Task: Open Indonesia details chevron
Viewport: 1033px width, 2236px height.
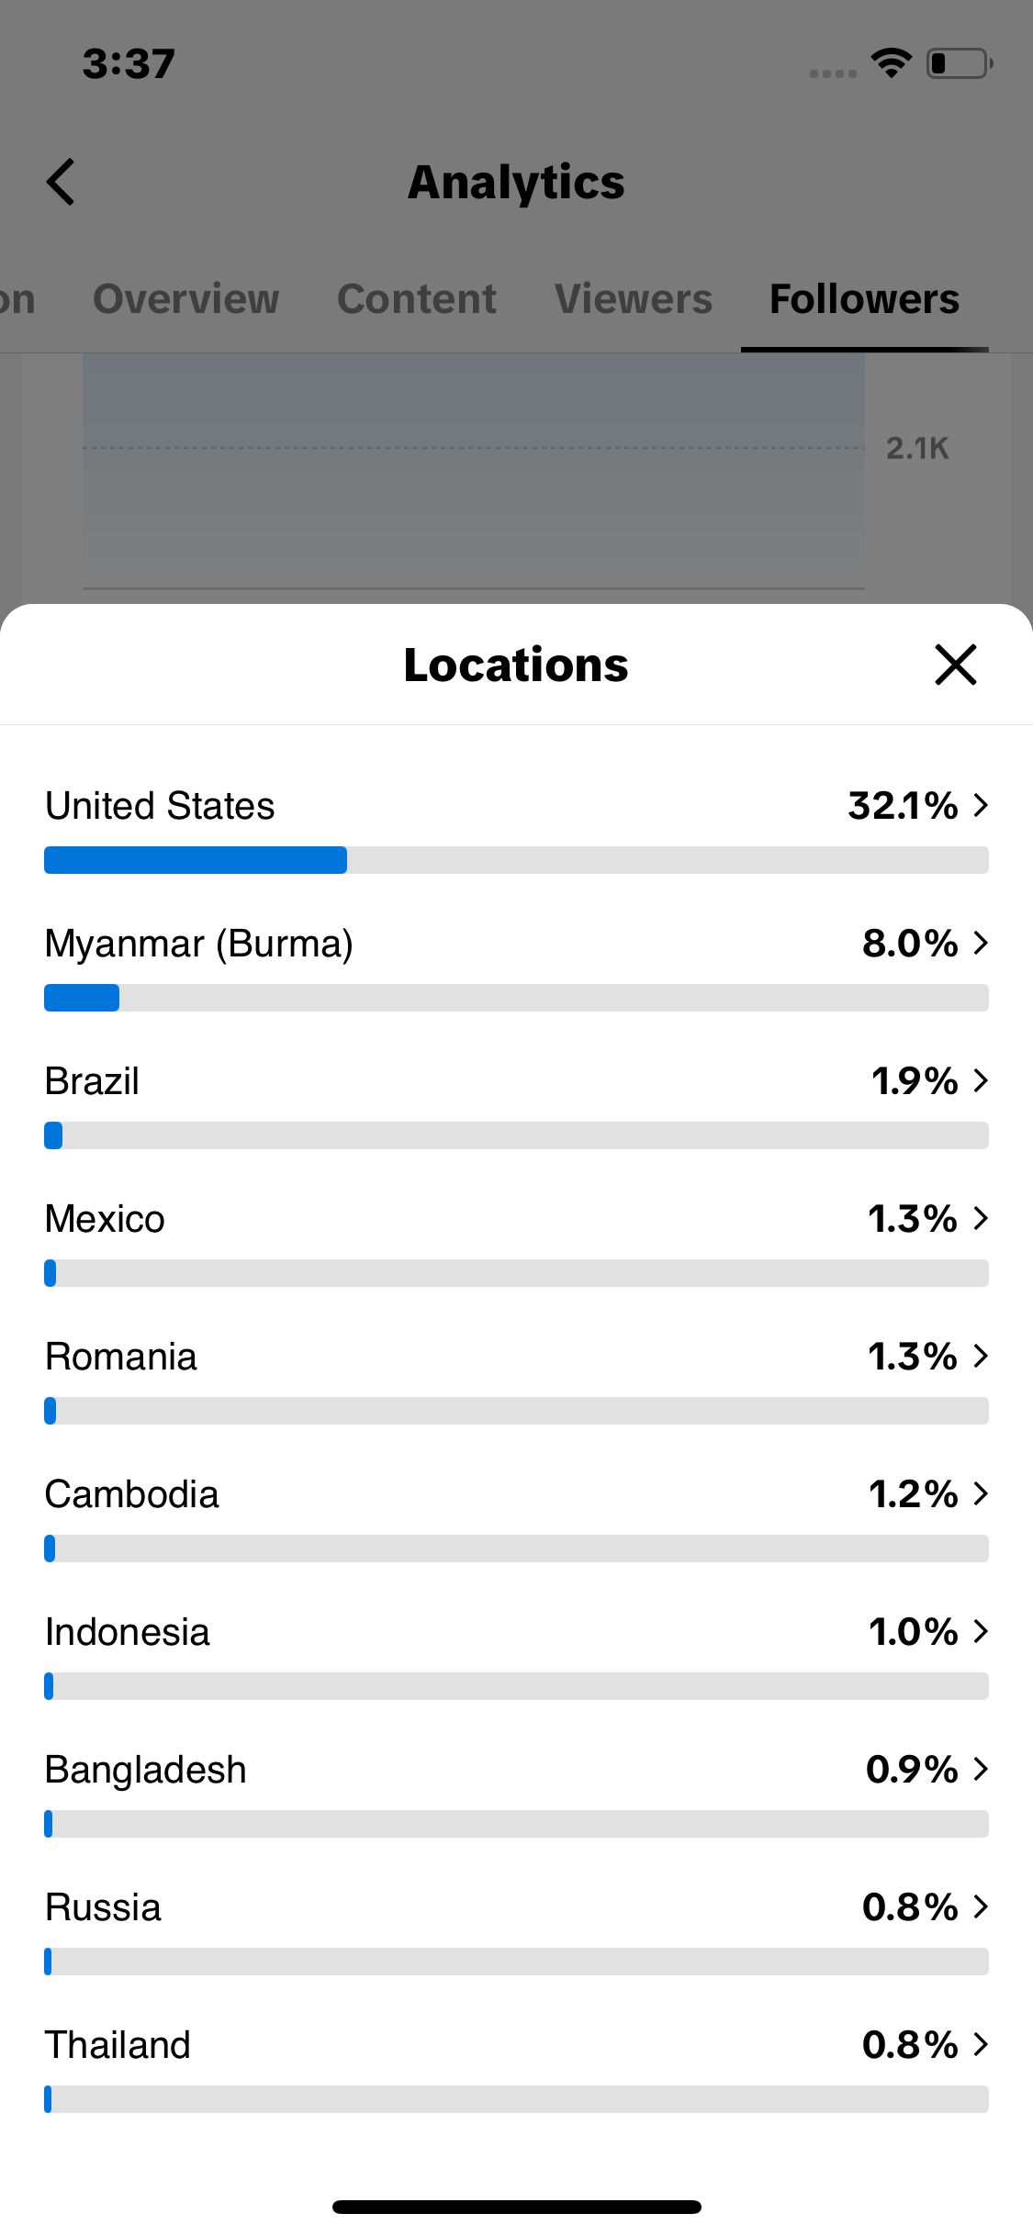Action: 981,1631
